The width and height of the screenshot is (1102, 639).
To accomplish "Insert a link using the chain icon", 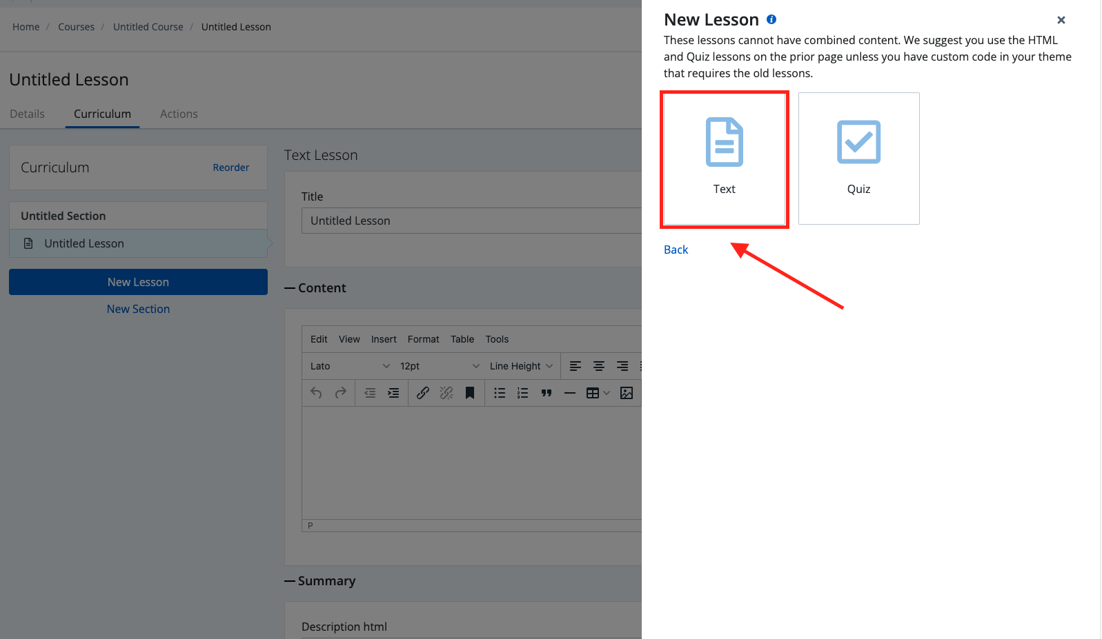I will coord(423,393).
